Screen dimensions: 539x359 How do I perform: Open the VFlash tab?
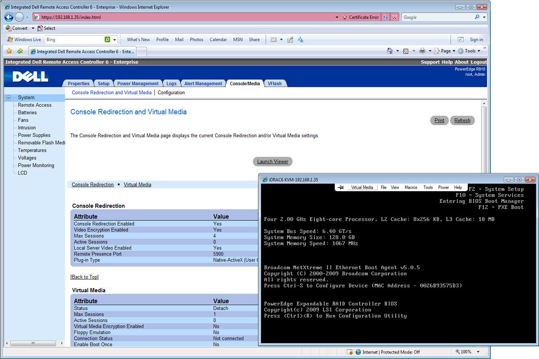[274, 83]
